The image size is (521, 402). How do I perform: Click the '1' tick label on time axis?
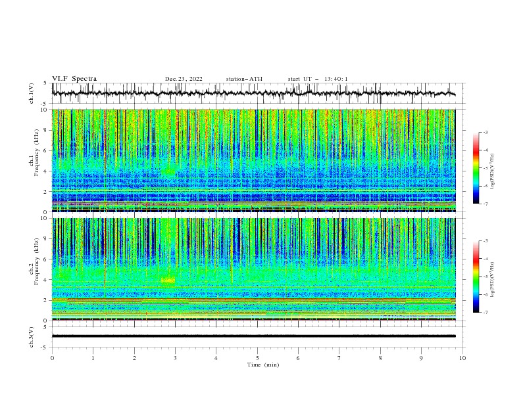[93, 358]
